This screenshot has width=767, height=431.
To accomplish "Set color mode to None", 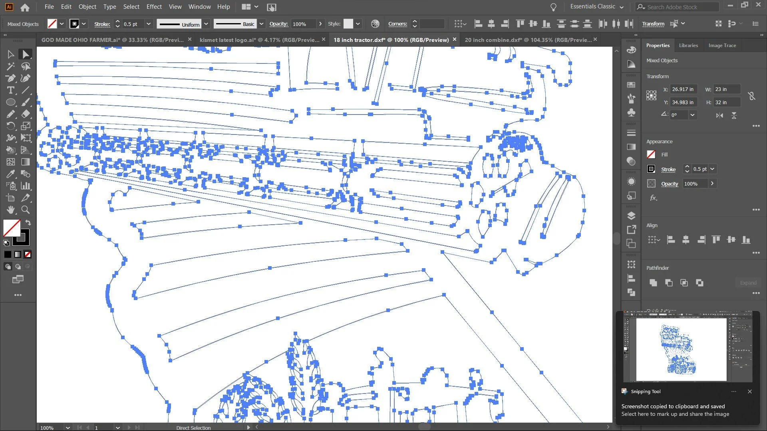I will pos(28,255).
